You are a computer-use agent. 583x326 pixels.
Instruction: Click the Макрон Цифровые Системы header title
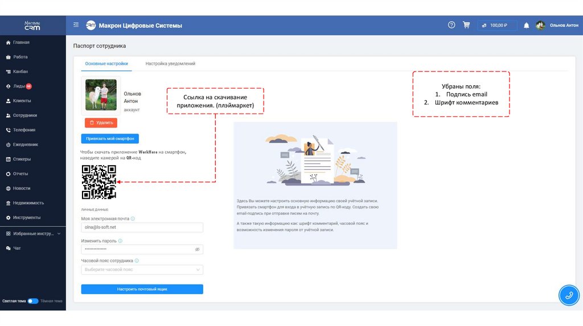click(x=140, y=26)
